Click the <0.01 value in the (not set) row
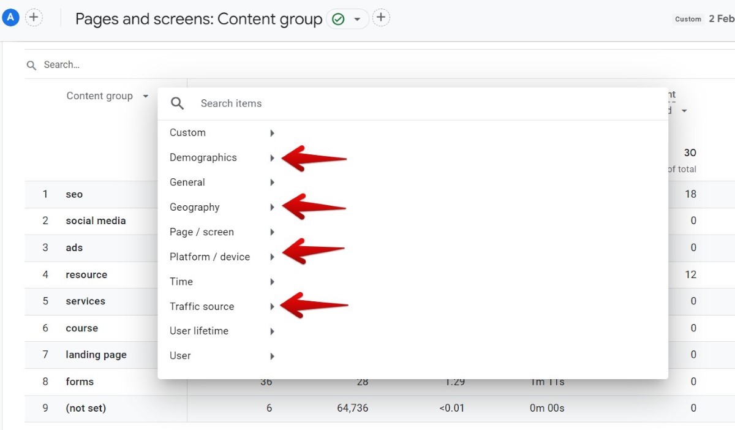 [x=451, y=408]
